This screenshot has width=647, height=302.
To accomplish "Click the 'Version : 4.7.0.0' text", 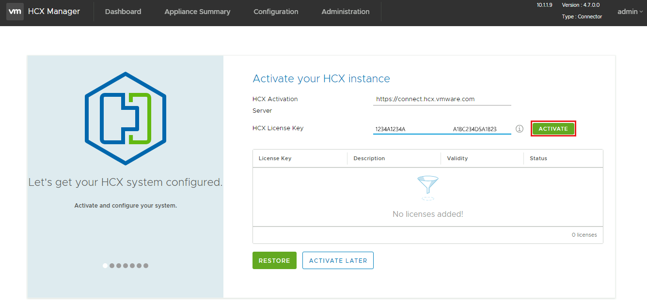I will 581,5.
